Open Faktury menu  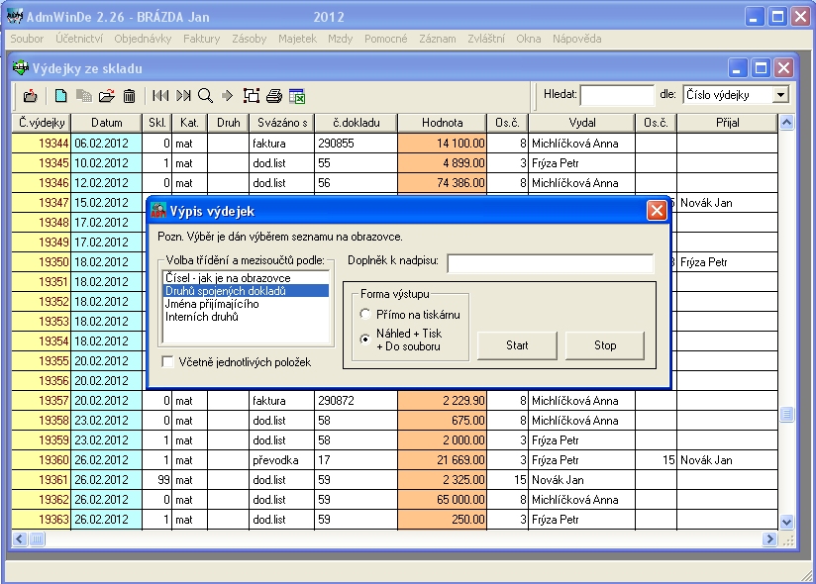coord(201,39)
